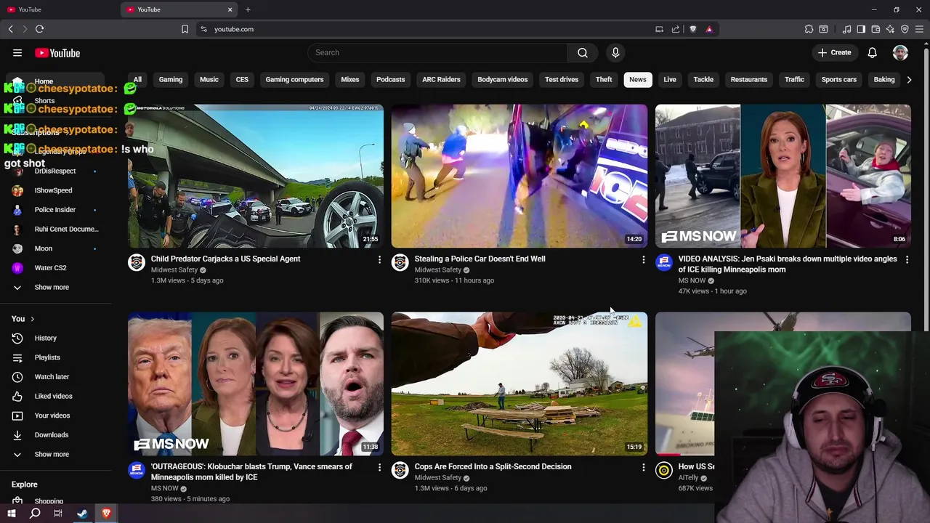Click the search magnifier button
The height and width of the screenshot is (523, 930).
[583, 52]
